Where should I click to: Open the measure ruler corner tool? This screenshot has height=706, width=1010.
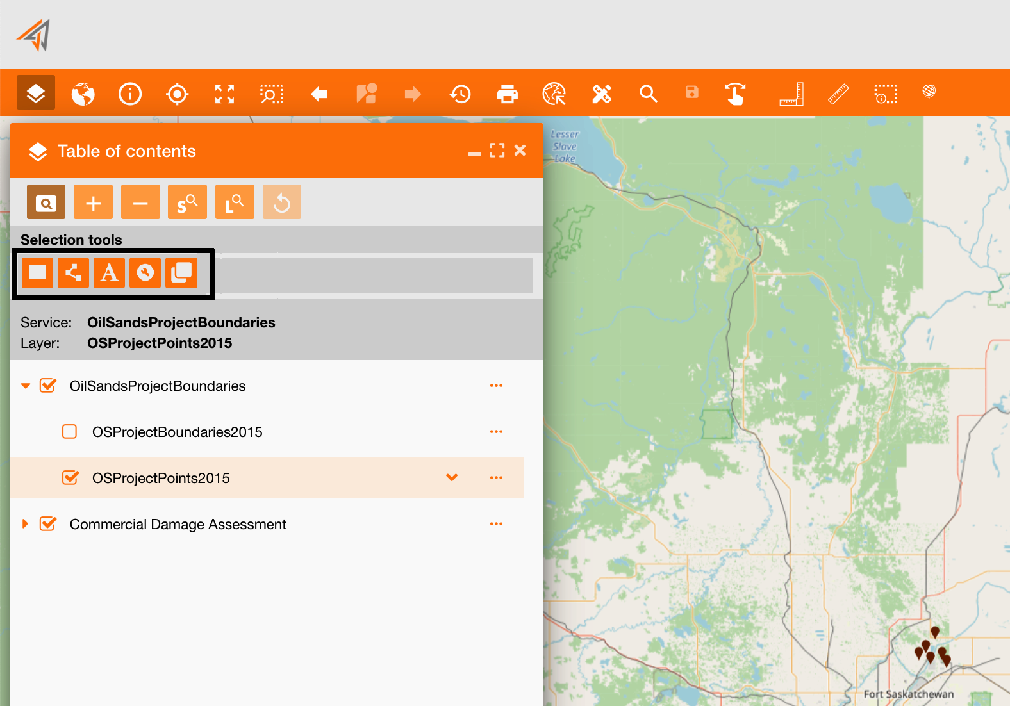791,94
